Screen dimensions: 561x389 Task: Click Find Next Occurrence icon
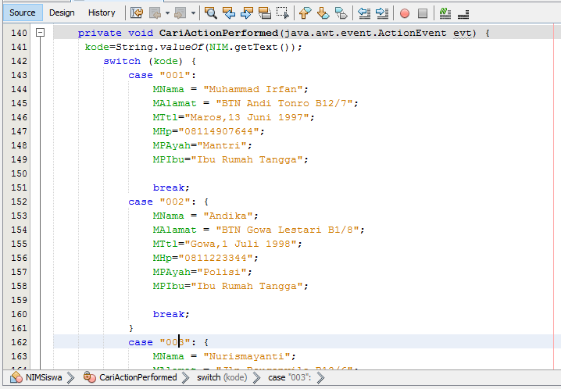pyautogui.click(x=247, y=13)
